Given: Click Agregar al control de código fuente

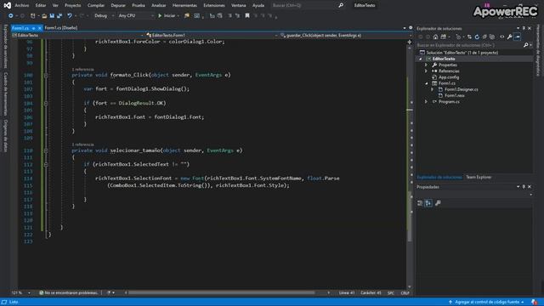Looking at the screenshot, I should click(x=486, y=303).
